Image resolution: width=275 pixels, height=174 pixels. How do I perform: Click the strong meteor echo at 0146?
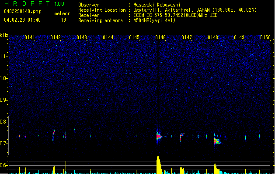pos(159,136)
